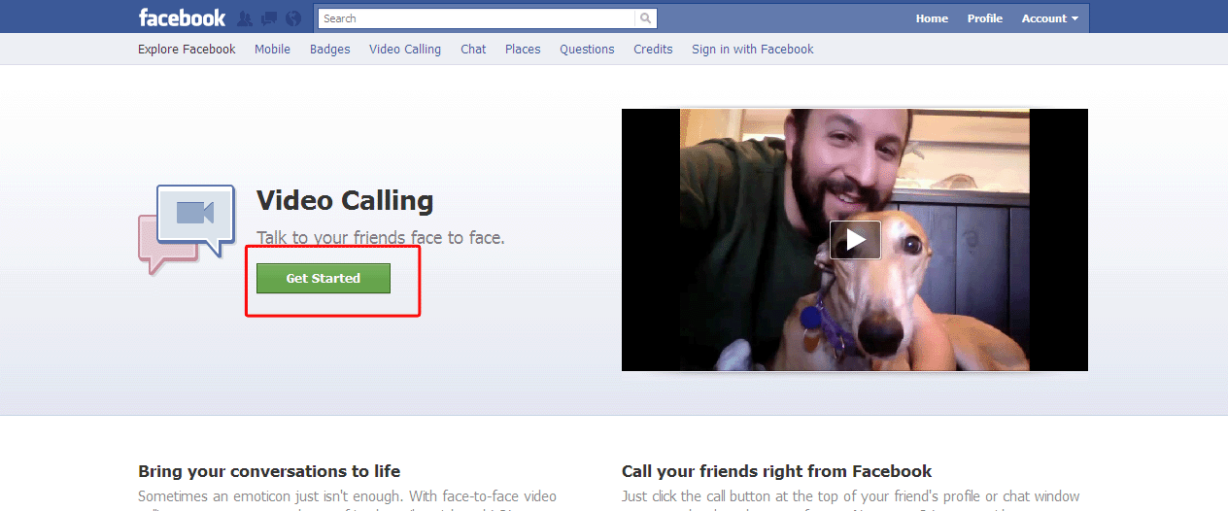Open the Chat tab
The height and width of the screenshot is (511, 1228).
473,50
